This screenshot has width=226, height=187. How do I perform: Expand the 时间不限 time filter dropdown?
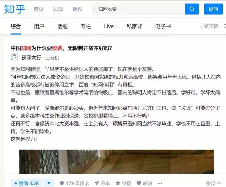coord(213,26)
